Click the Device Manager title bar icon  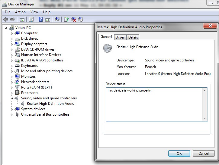tap(4, 4)
